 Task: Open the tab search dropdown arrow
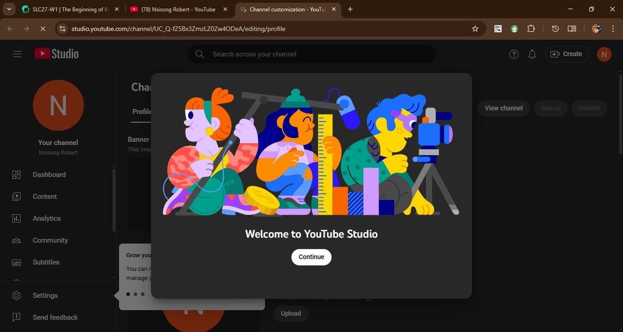coord(9,9)
